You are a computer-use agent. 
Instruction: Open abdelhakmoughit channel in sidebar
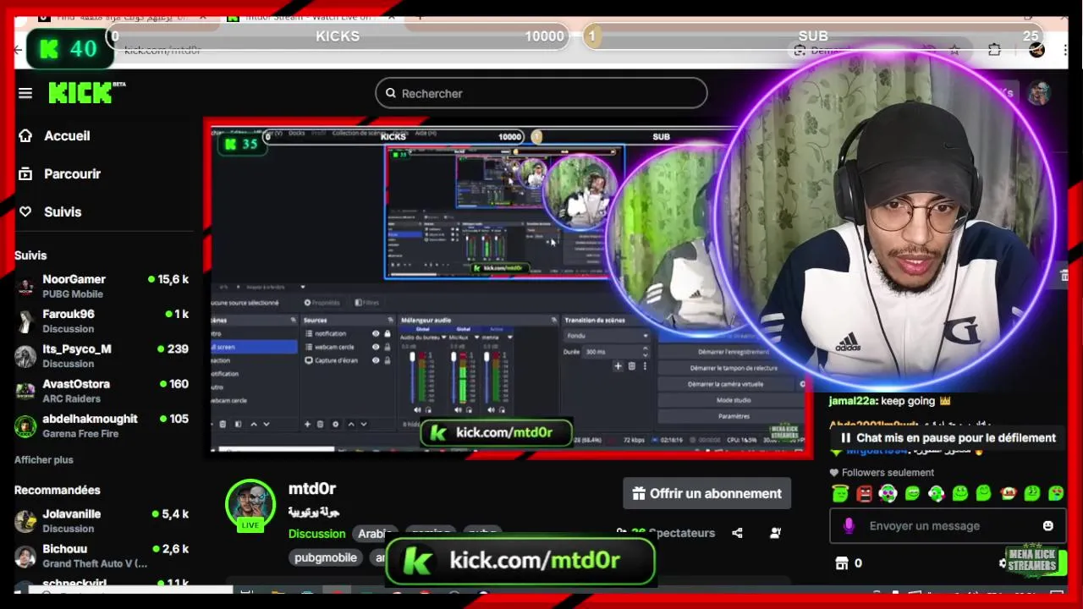(x=102, y=425)
